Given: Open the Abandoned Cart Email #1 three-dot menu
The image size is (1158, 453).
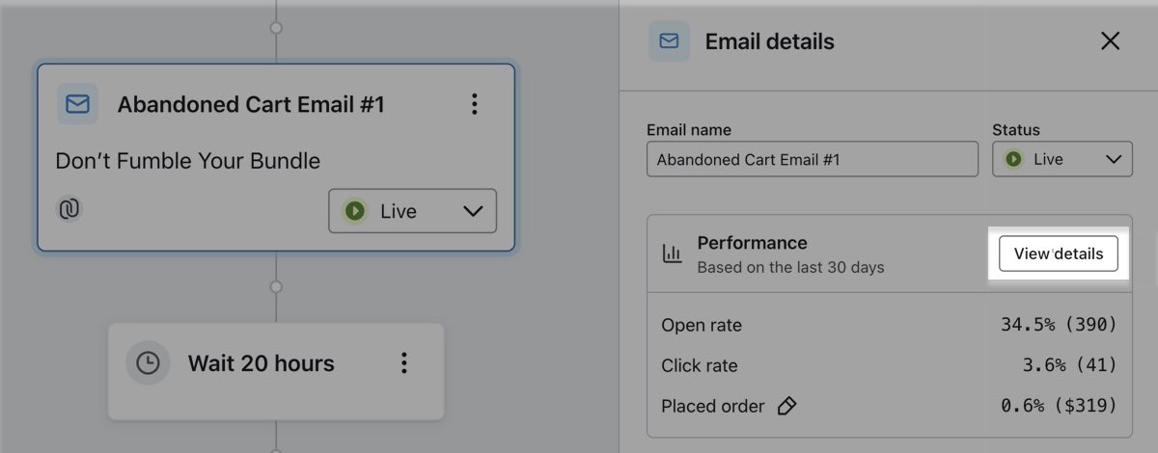Looking at the screenshot, I should 474,104.
